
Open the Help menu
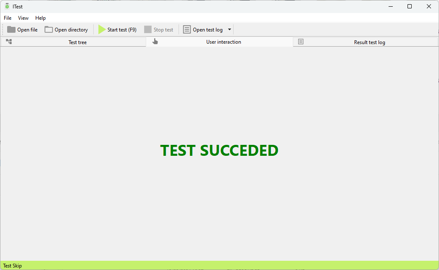40,18
